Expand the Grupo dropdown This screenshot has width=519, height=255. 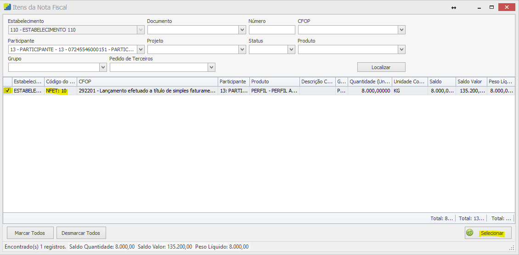(103, 67)
